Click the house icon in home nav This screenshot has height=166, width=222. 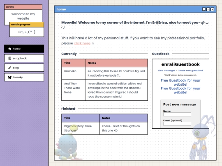tap(9, 49)
